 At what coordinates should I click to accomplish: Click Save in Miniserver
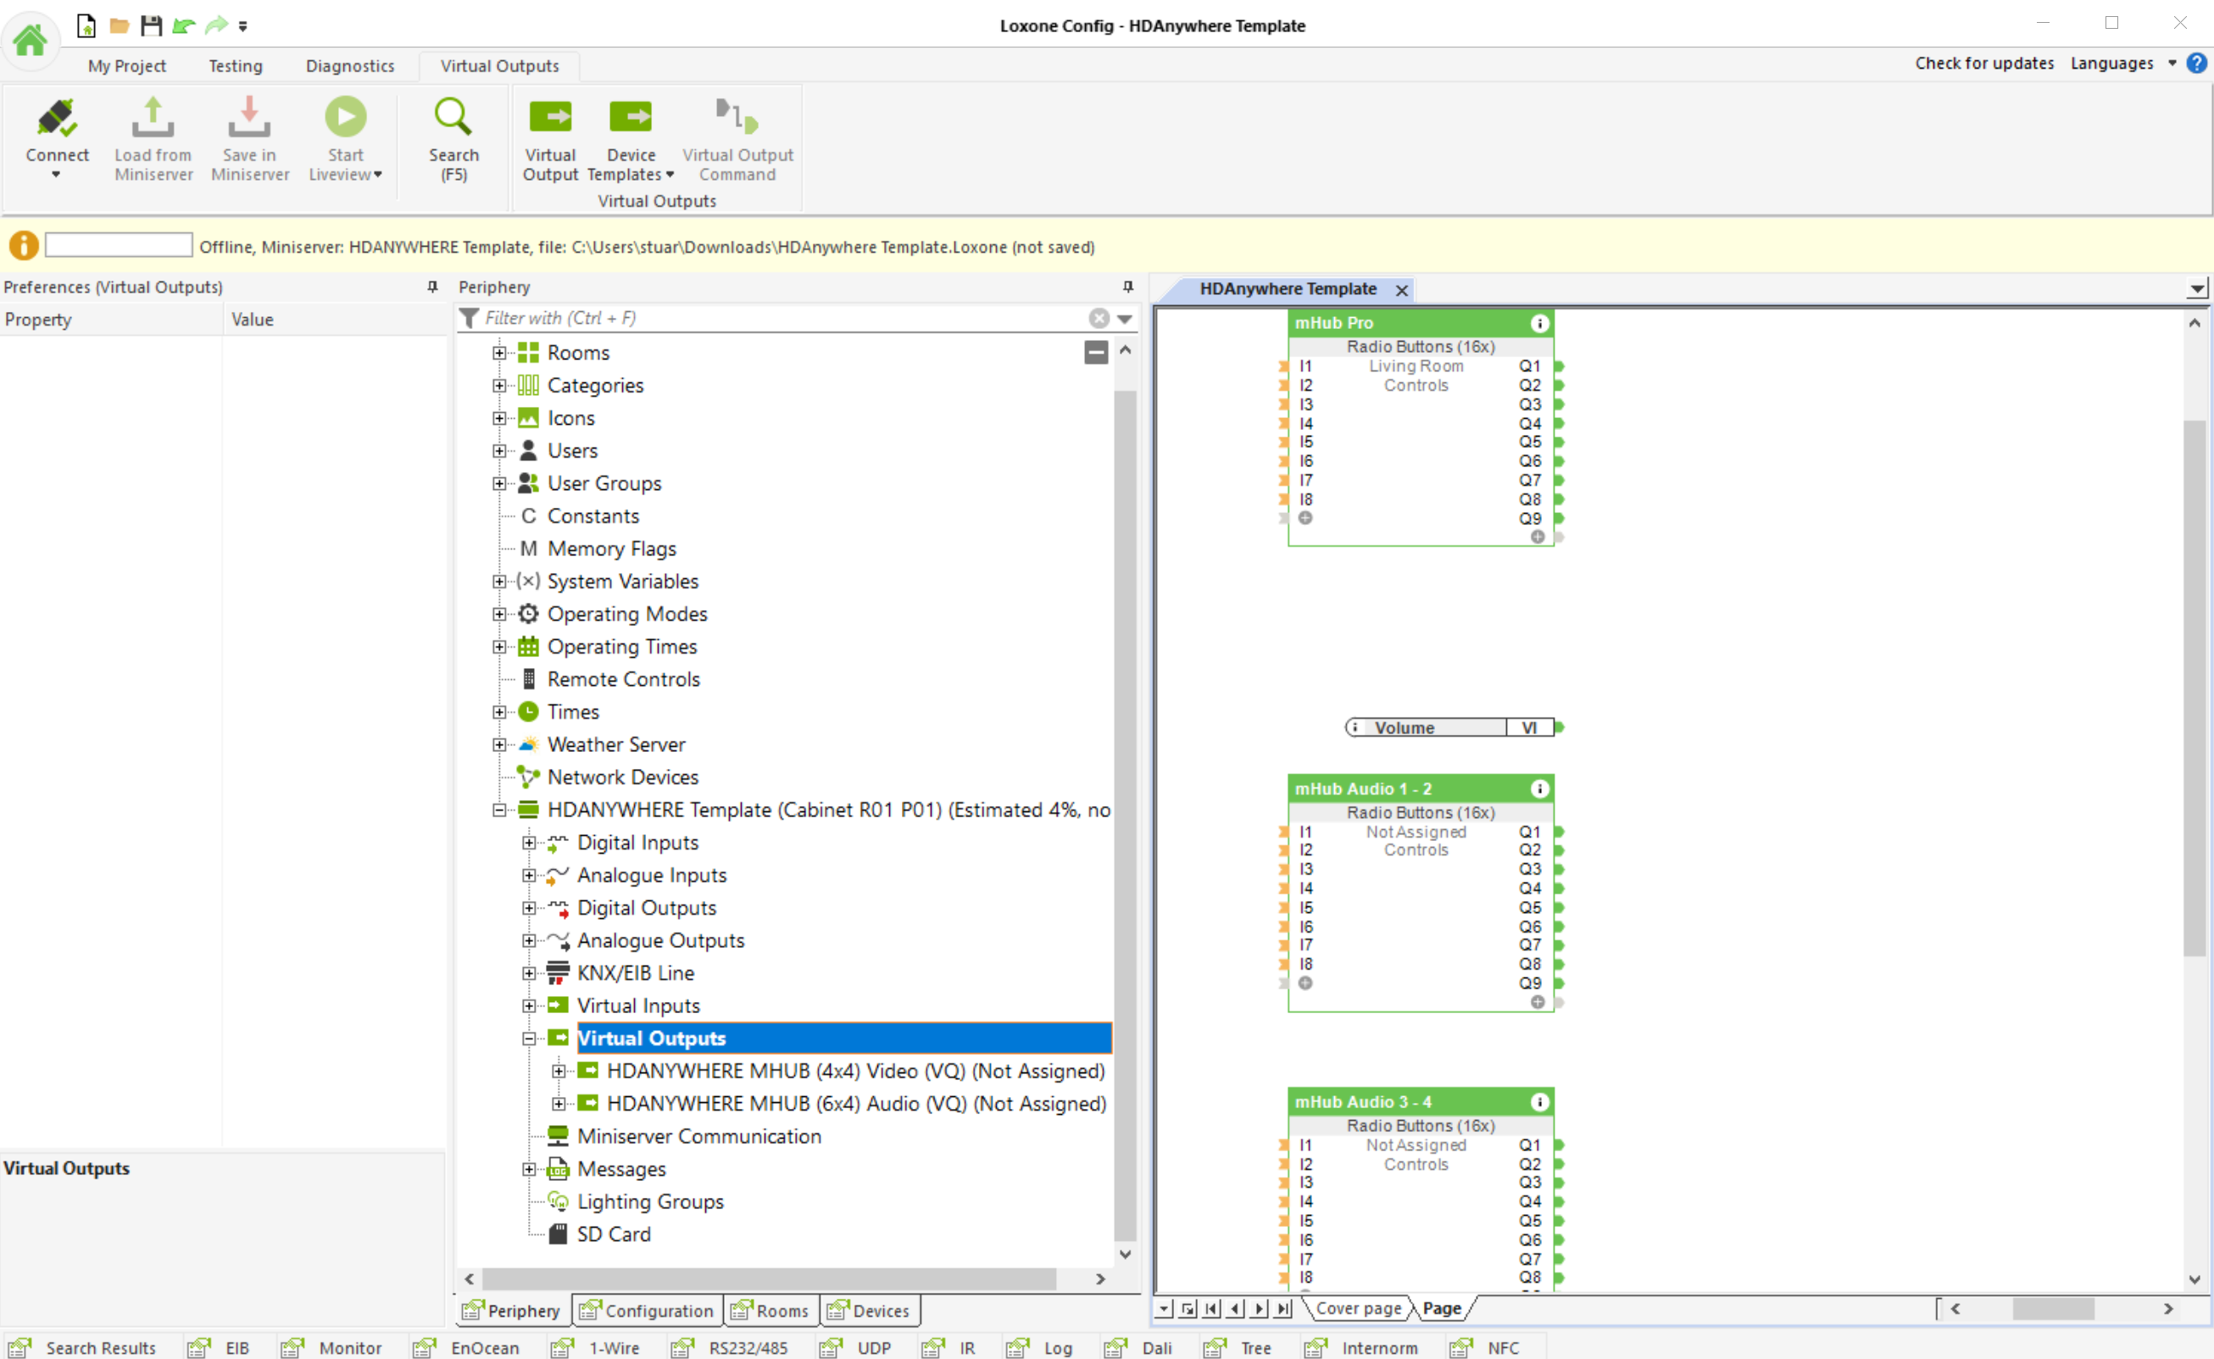[x=250, y=138]
